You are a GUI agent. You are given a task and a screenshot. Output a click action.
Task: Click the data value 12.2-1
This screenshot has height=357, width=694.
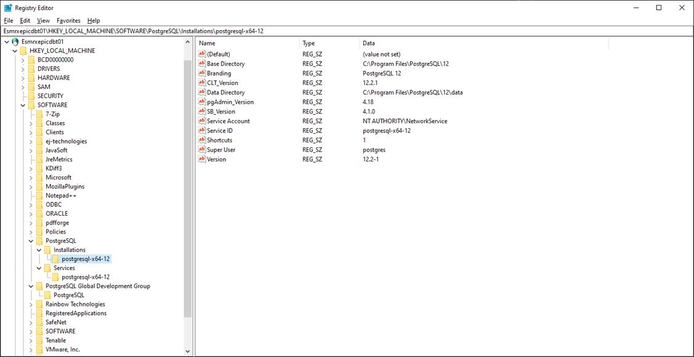coord(371,159)
